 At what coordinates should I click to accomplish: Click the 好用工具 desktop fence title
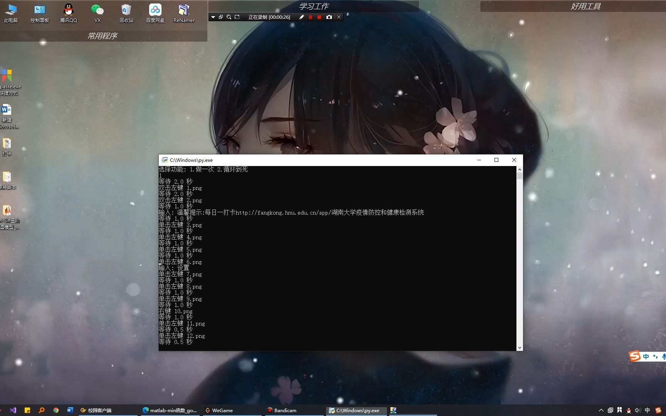coord(585,6)
